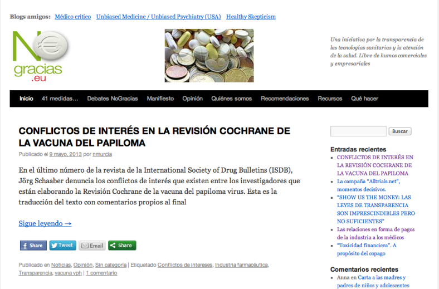The height and width of the screenshot is (289, 439).
Task: Open the article title about Cochrane review
Action: (154, 136)
